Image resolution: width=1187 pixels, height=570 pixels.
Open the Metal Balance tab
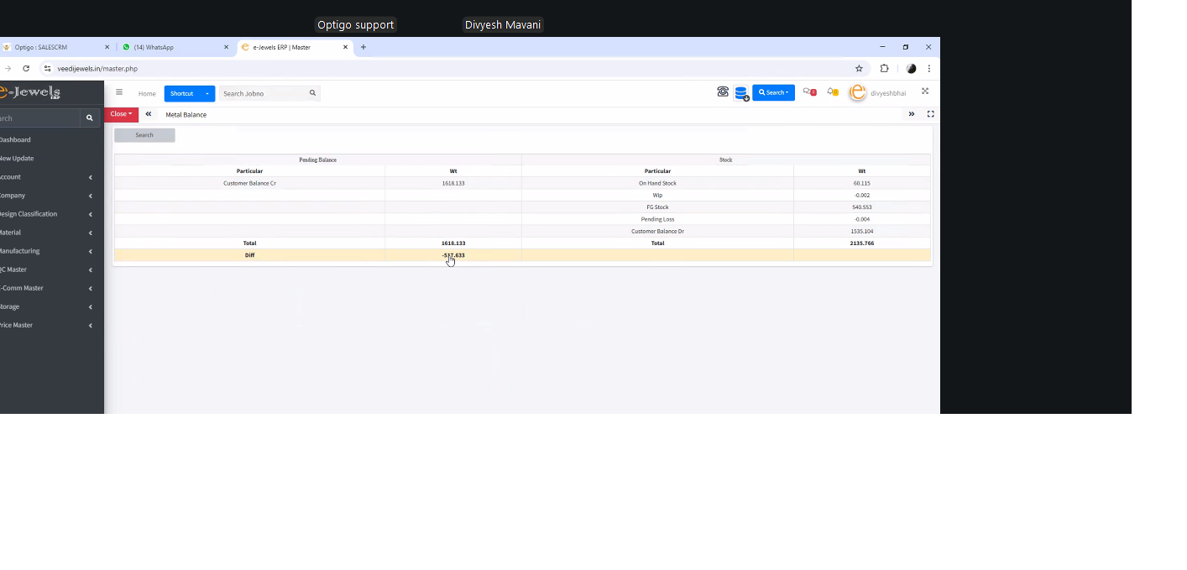coord(186,114)
